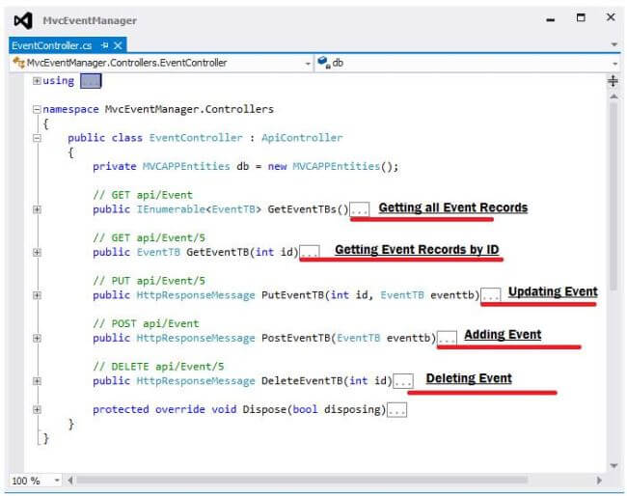The image size is (627, 496).
Task: Click the class icon in navigation bar
Action: [18, 63]
